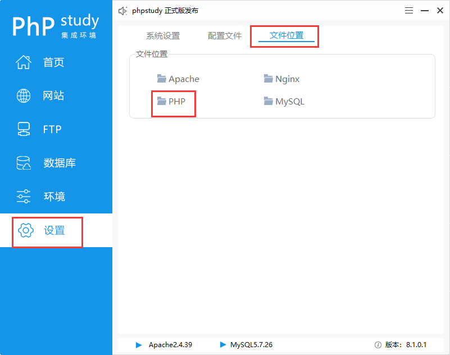Open the 网站 websites section

coord(23,95)
